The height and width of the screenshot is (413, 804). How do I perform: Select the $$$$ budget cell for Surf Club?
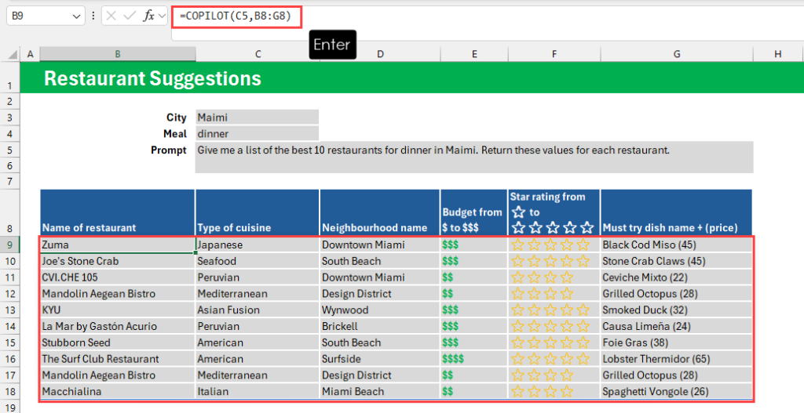tap(474, 359)
